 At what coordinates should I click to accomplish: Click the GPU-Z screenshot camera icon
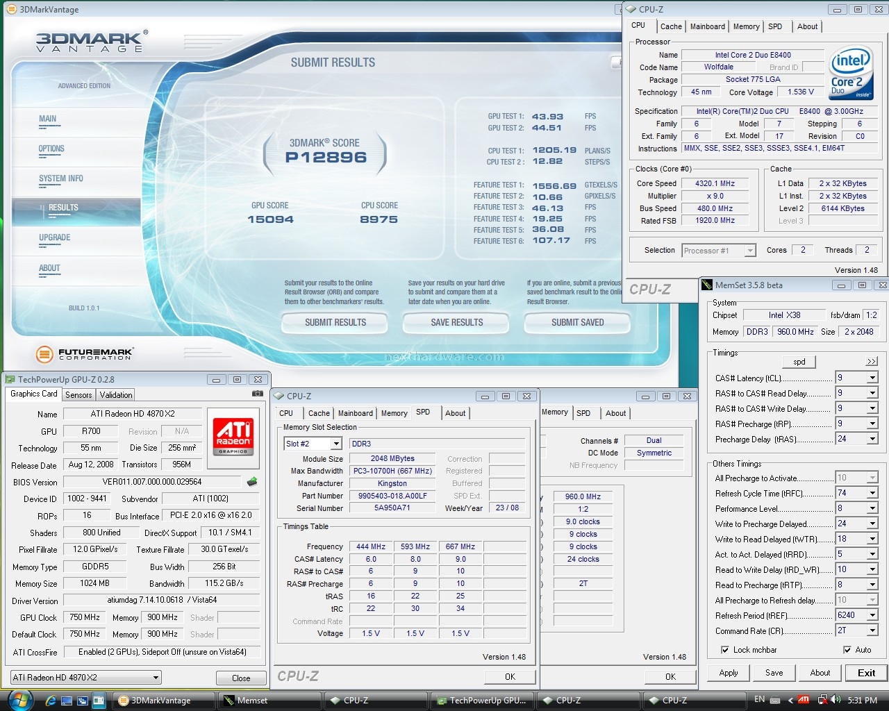(257, 394)
